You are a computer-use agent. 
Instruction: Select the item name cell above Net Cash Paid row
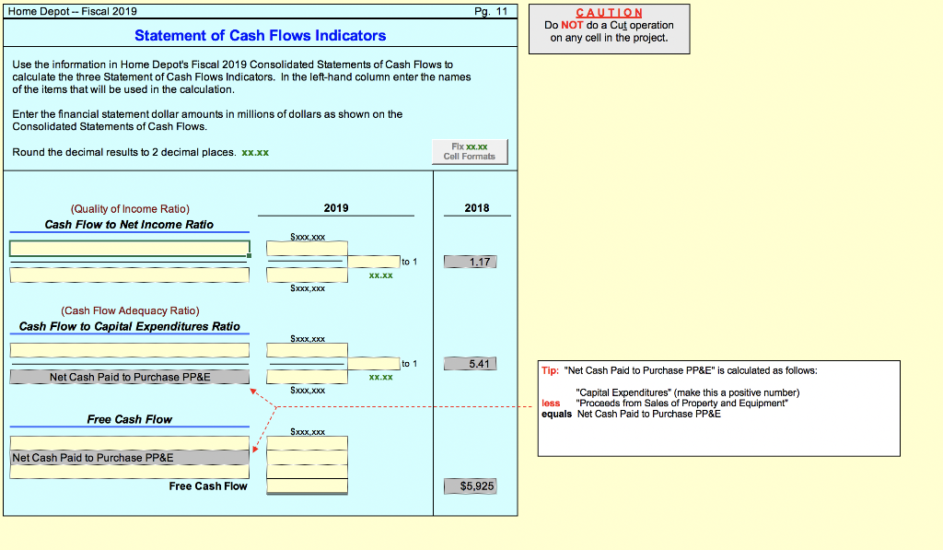point(129,350)
